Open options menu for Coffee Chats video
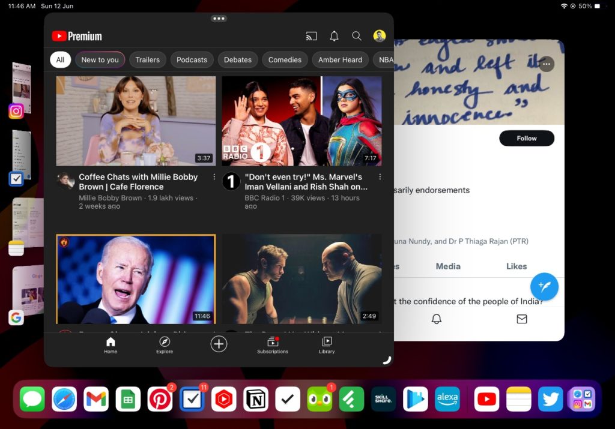615x429 pixels. point(214,176)
